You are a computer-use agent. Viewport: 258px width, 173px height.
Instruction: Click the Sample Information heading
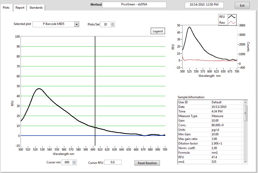pyautogui.click(x=191, y=97)
